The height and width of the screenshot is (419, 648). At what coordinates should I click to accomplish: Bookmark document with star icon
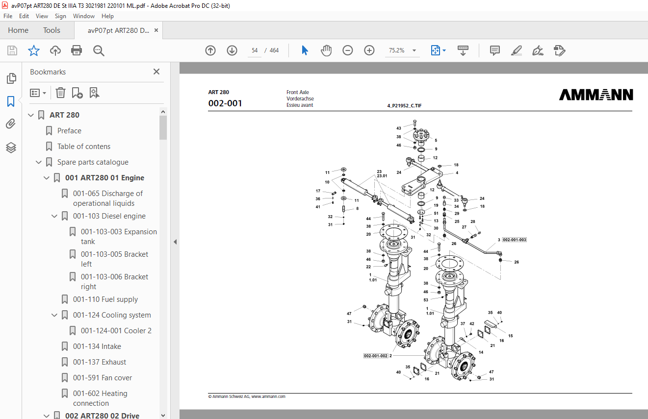click(33, 50)
